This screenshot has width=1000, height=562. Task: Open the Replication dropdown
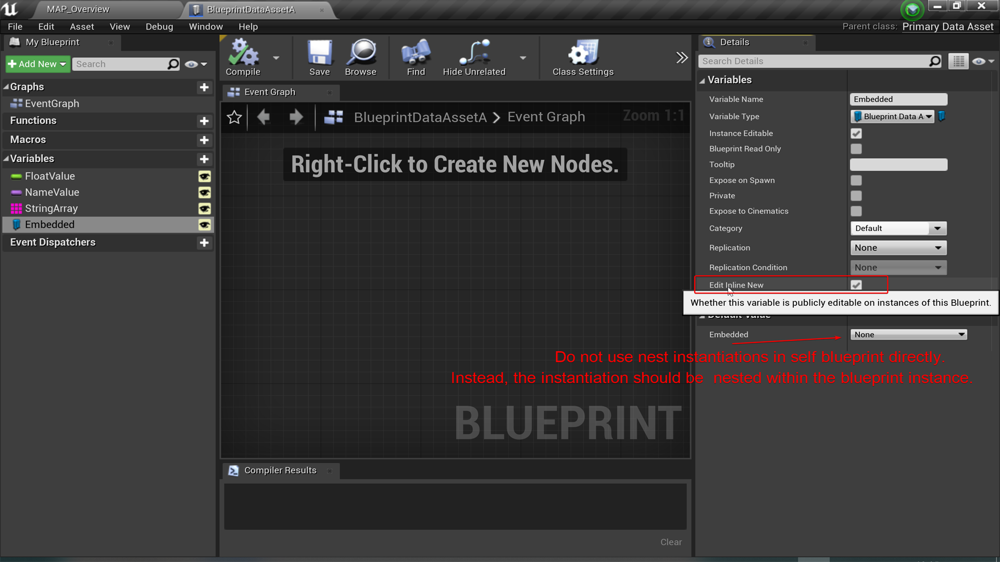898,247
